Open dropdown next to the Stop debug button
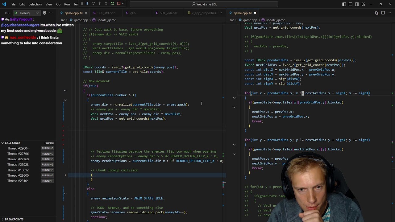395x222 pixels. tap(123, 4)
